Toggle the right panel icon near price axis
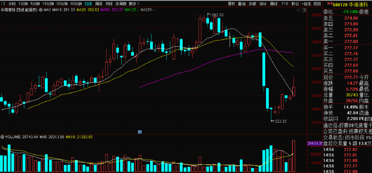 (304, 10)
